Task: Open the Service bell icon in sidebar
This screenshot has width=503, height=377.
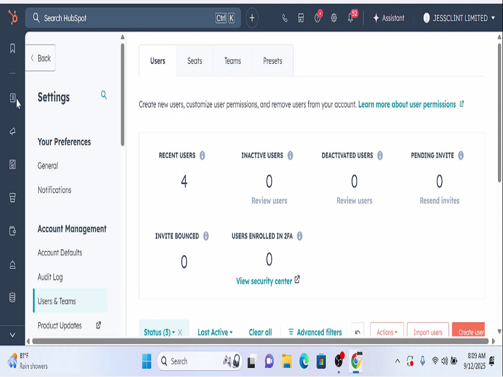Action: (x=13, y=265)
